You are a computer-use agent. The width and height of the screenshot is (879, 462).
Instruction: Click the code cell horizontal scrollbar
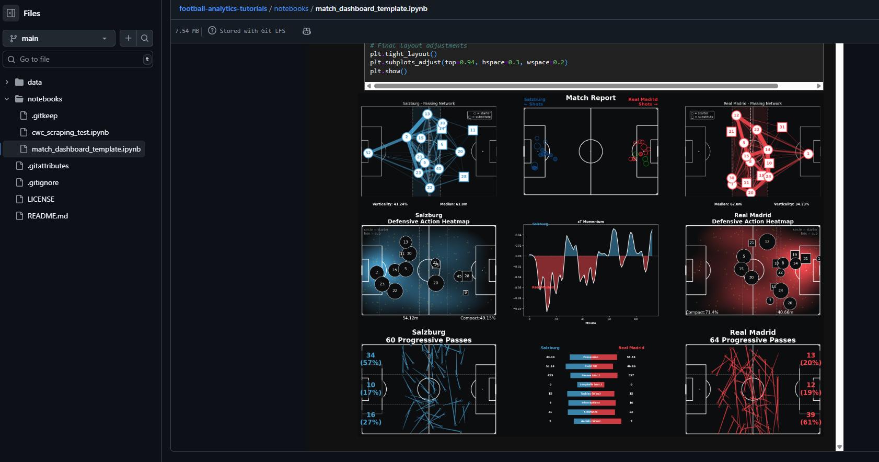576,86
